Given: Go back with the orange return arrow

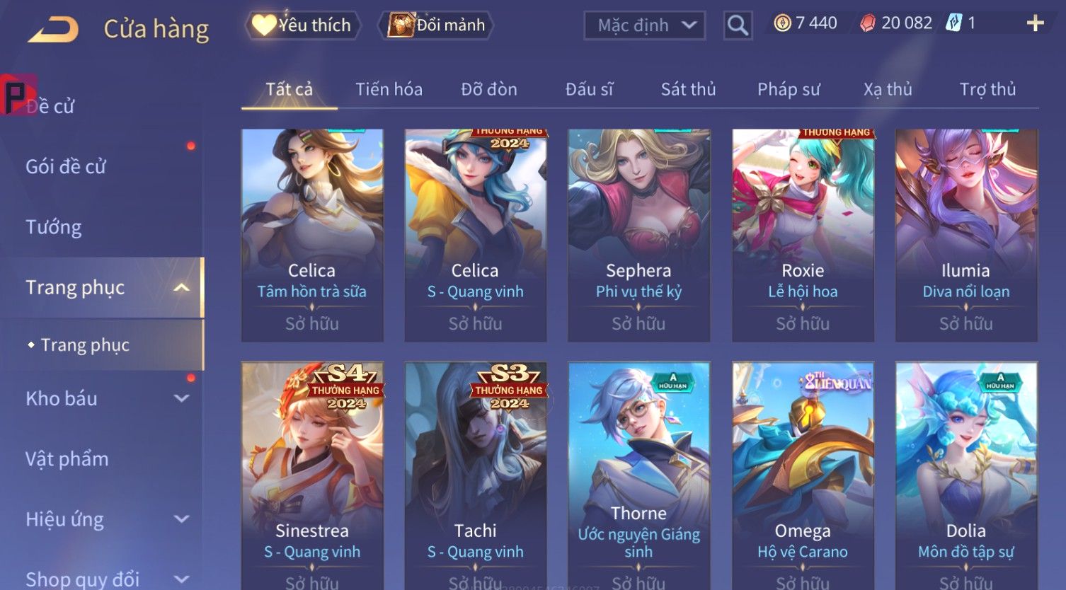Looking at the screenshot, I should [53, 30].
